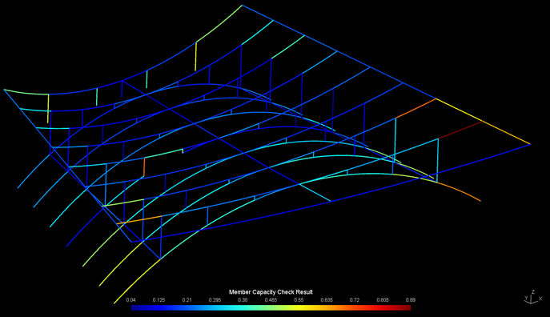Click the 0.295 legend value label
The height and width of the screenshot is (317, 550).
pyautogui.click(x=215, y=300)
